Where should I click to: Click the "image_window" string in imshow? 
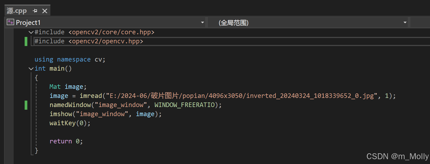(x=102, y=114)
